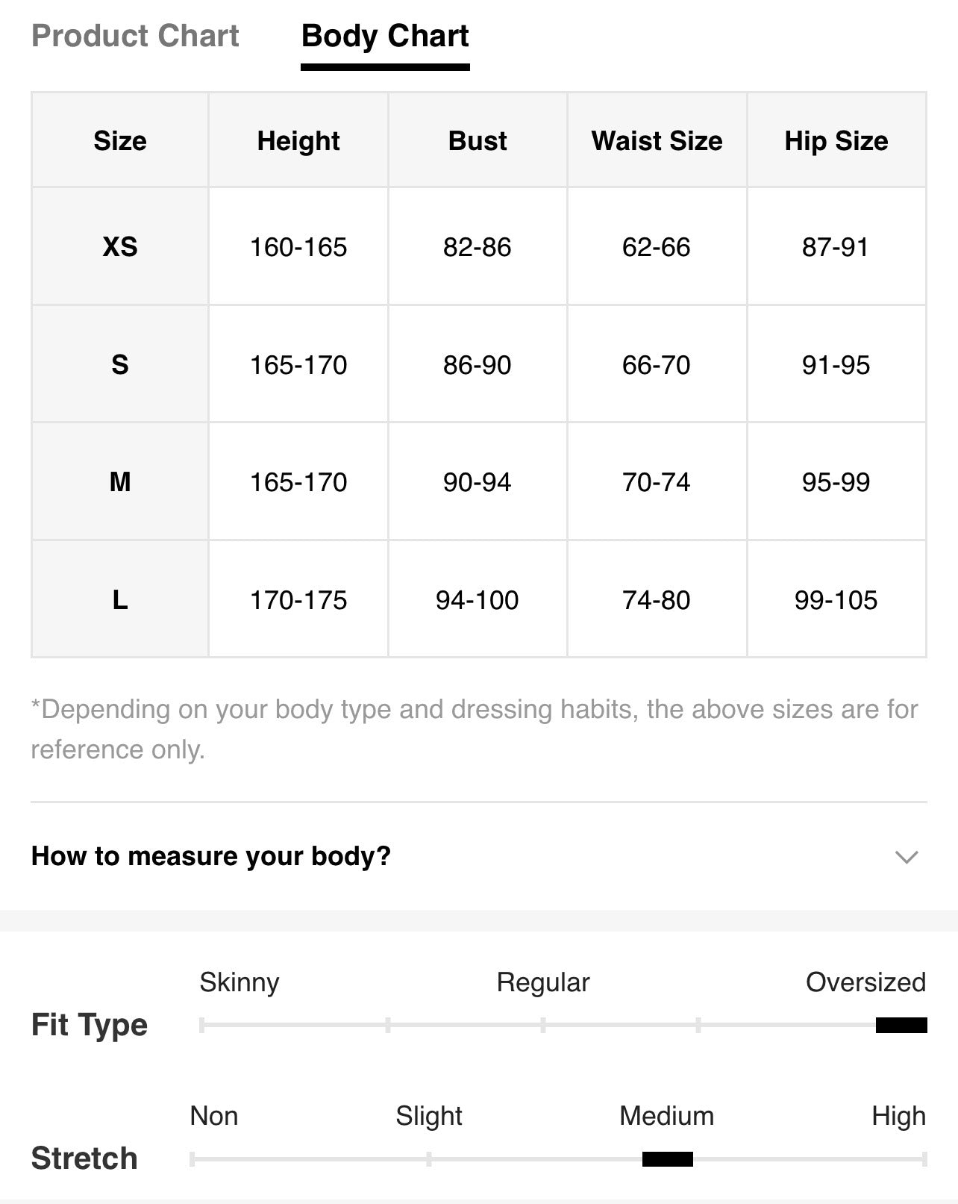Screen dimensions: 958x1204
Task: Select the L size row label
Action: (120, 599)
